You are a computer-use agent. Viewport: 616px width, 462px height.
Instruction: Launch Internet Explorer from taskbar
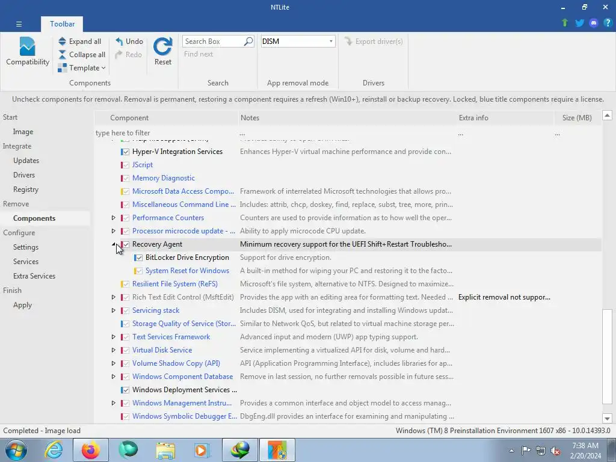[54, 450]
